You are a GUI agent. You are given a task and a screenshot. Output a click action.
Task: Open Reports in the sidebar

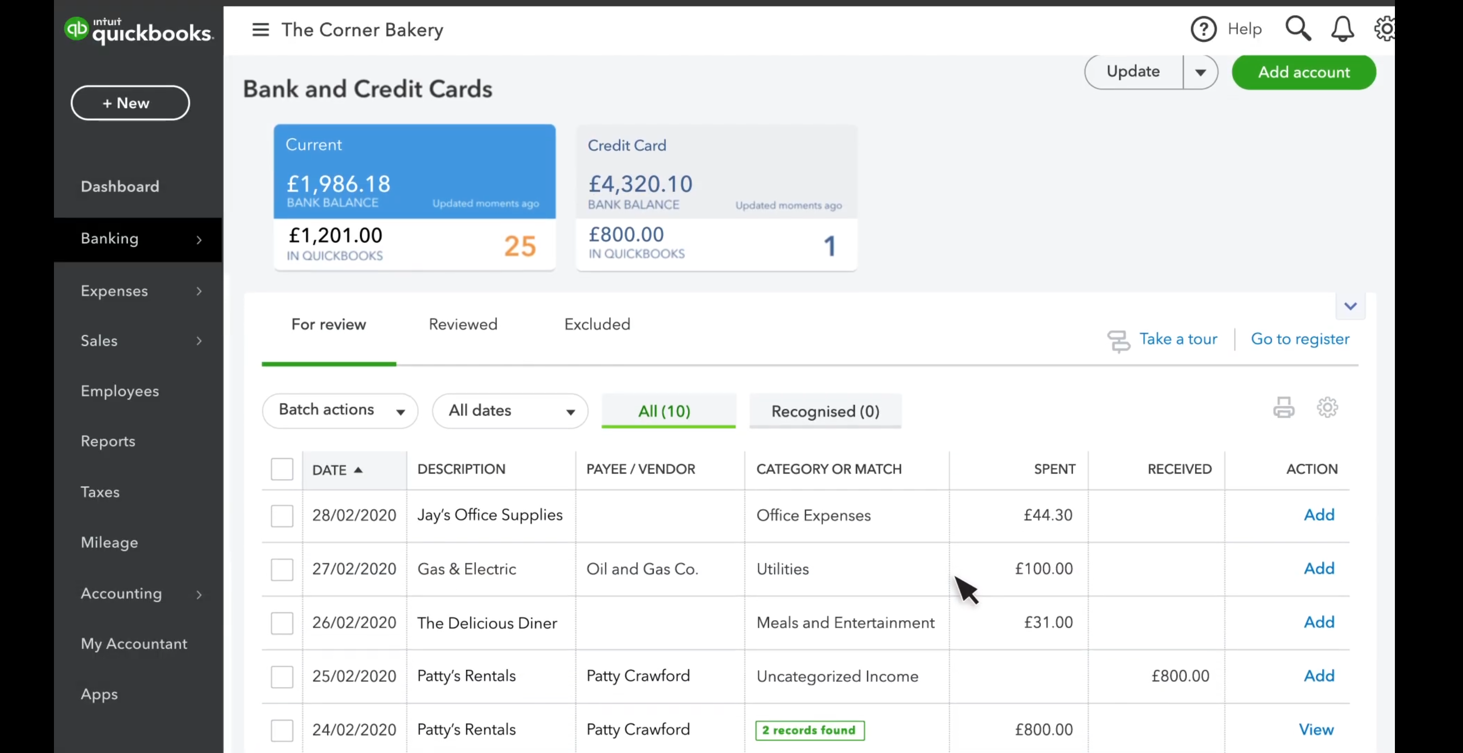[x=108, y=442]
